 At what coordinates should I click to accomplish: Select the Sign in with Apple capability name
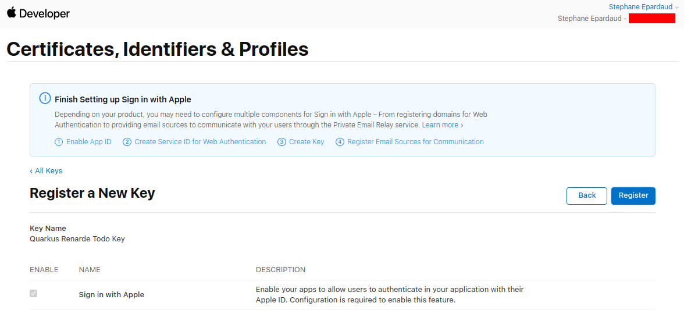point(112,295)
